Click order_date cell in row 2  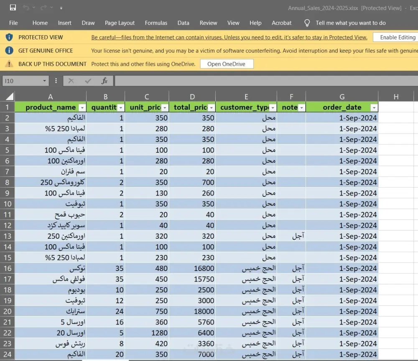tap(342, 118)
